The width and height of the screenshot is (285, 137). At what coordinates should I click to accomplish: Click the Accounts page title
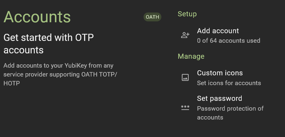(37, 17)
